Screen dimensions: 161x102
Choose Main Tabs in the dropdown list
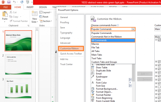pyautogui.click(x=113, y=55)
